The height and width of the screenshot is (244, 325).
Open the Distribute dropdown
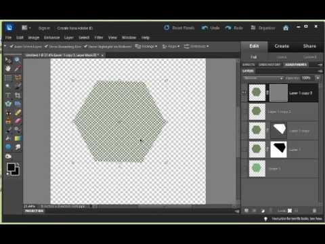coord(196,46)
